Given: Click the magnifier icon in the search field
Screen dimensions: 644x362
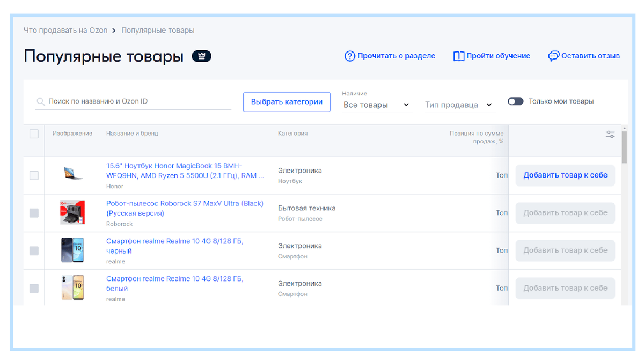Looking at the screenshot, I should pos(41,101).
